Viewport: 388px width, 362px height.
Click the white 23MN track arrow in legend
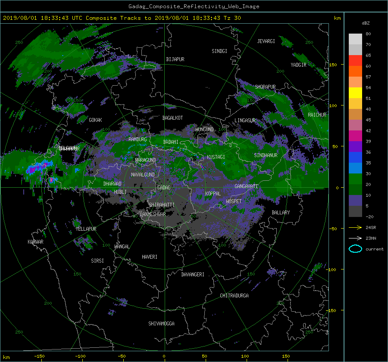tap(355, 238)
